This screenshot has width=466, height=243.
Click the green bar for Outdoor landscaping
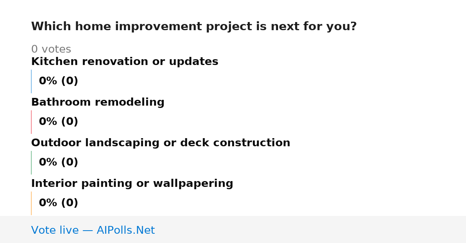(x=31, y=163)
